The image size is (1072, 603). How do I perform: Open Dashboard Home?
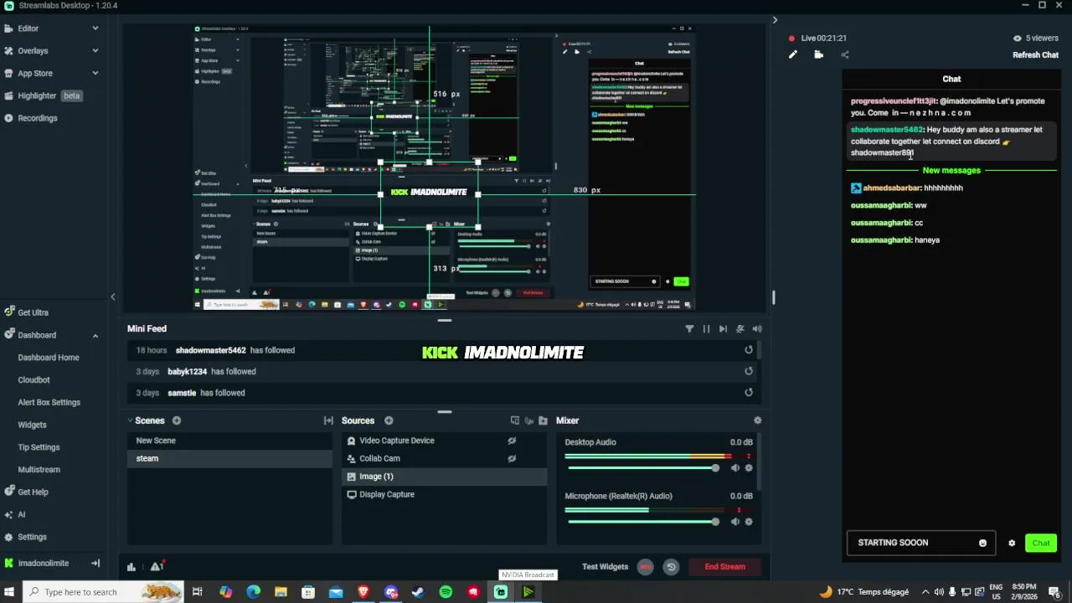pyautogui.click(x=49, y=358)
